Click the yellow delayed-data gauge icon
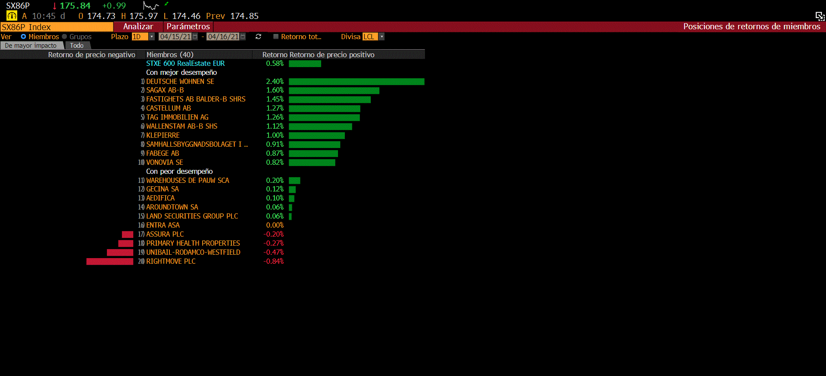Viewport: 826px width, 376px height. [x=12, y=16]
